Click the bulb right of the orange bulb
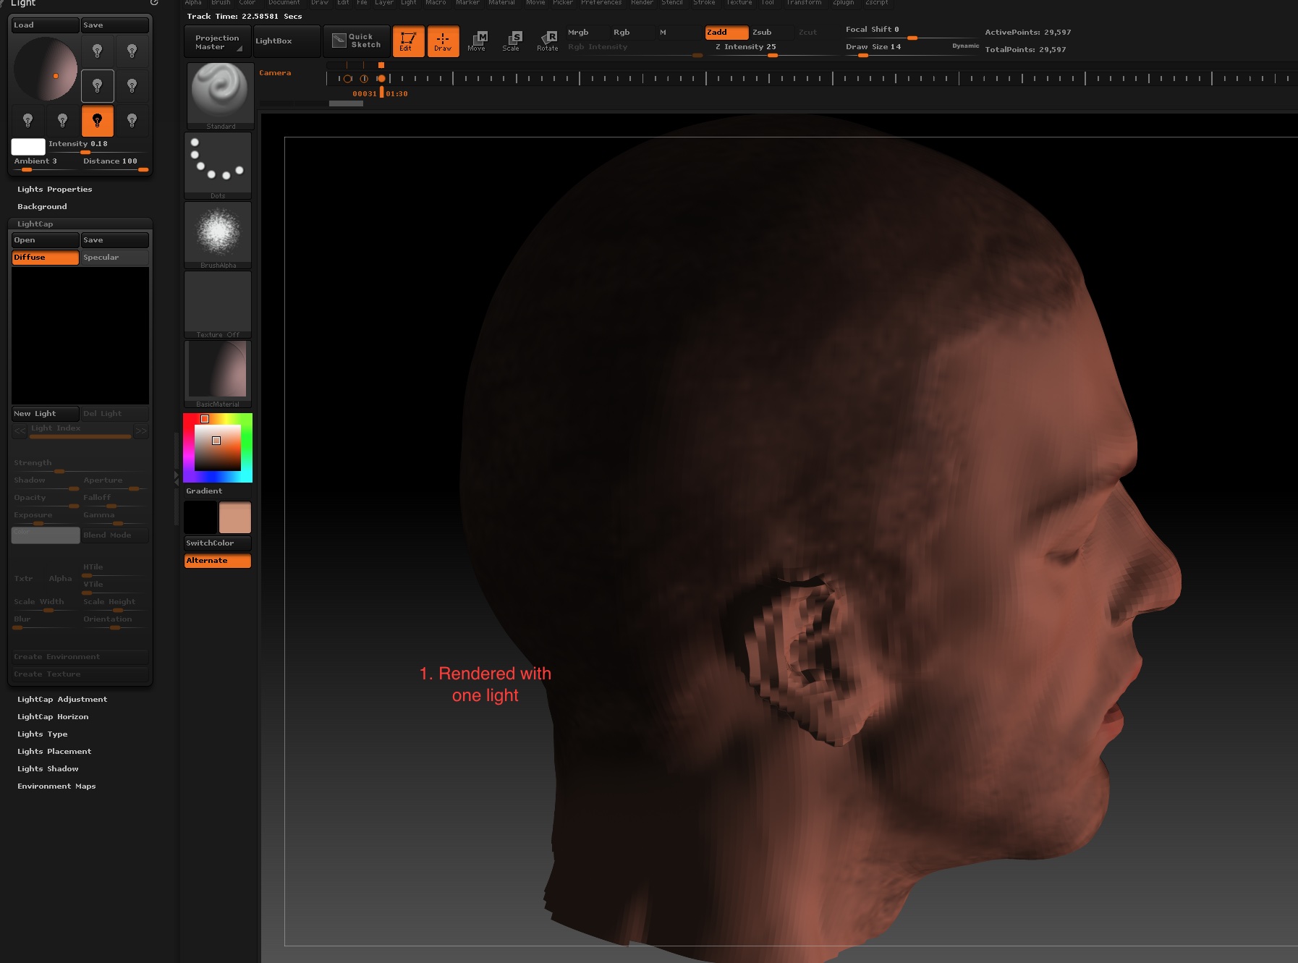The image size is (1298, 963). pyautogui.click(x=132, y=121)
